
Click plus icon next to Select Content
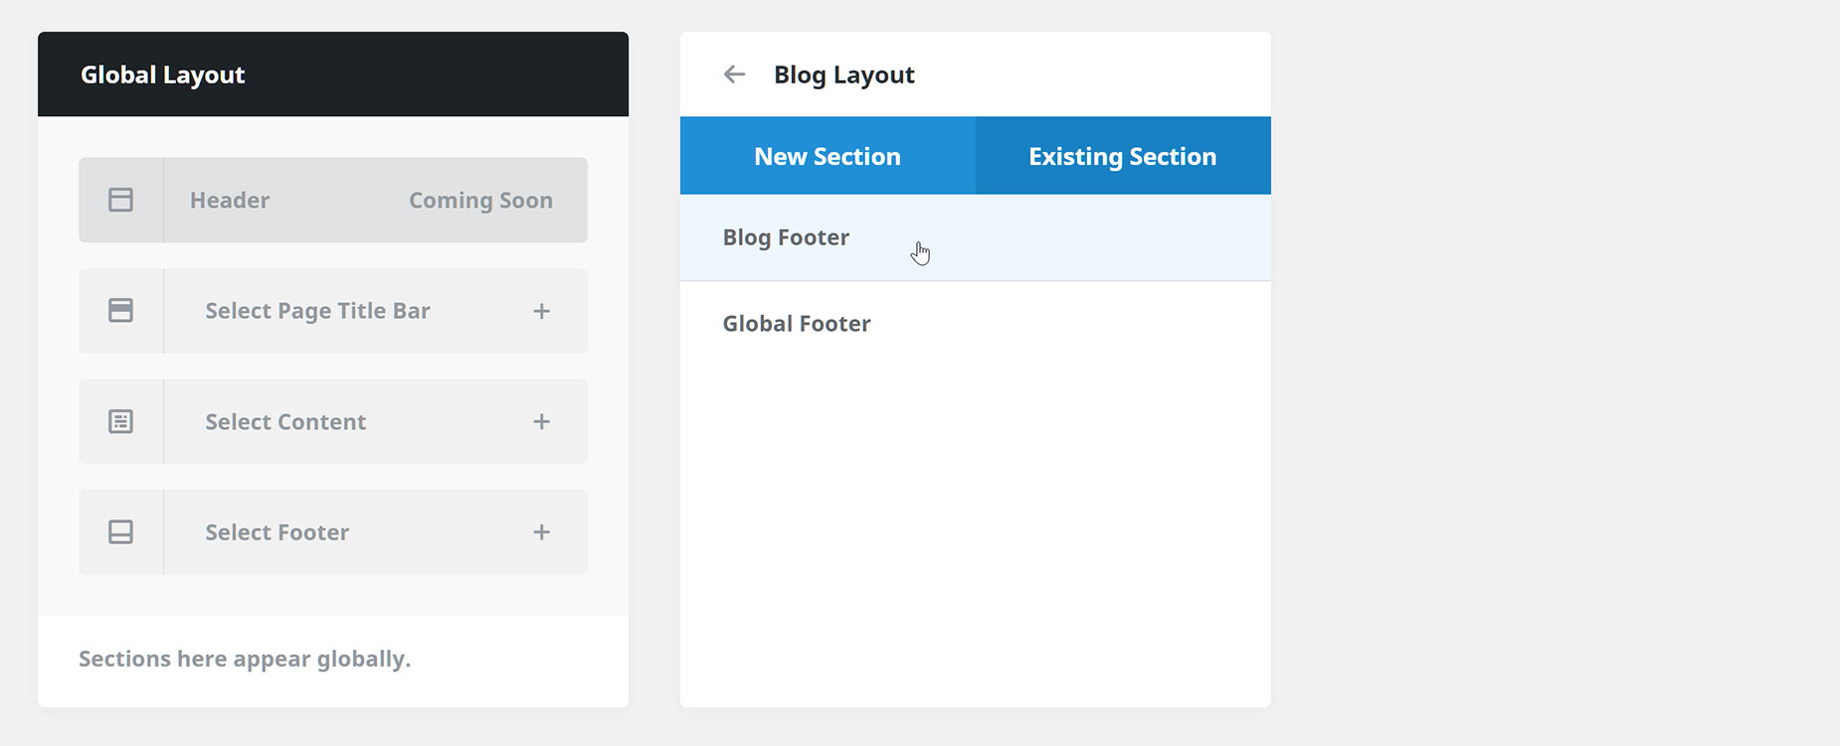541,421
